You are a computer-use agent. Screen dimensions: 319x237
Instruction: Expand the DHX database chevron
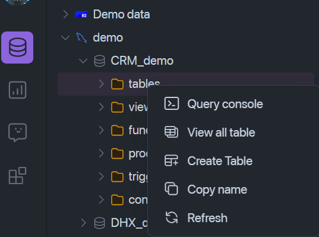83,223
